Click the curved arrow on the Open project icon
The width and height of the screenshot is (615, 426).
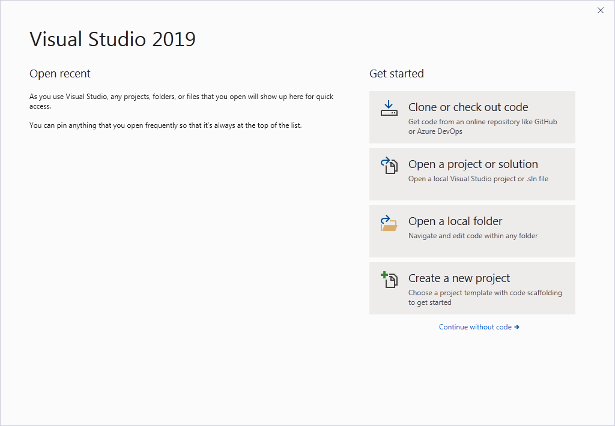pos(385,161)
